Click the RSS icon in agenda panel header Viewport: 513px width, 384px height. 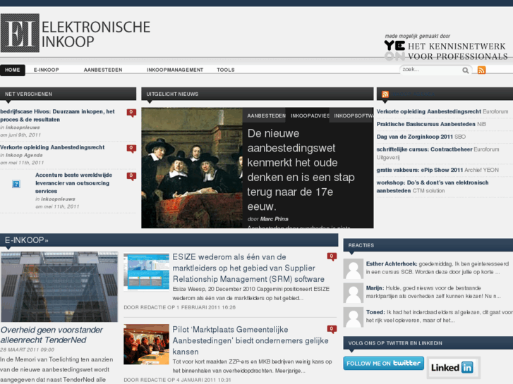click(x=385, y=94)
